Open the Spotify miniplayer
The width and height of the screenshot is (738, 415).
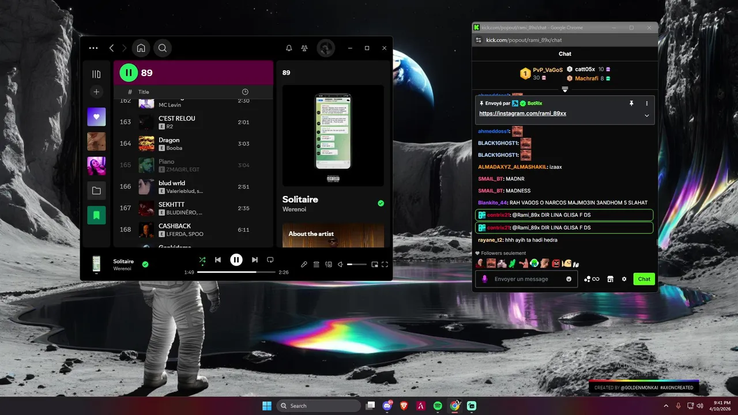click(x=375, y=265)
